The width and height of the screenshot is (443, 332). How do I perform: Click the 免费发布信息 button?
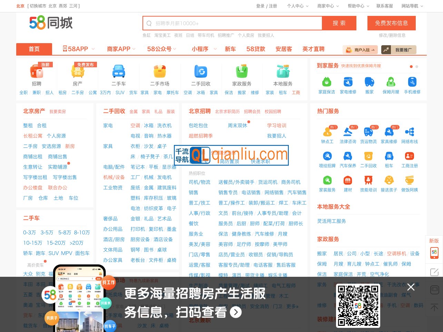(391, 23)
